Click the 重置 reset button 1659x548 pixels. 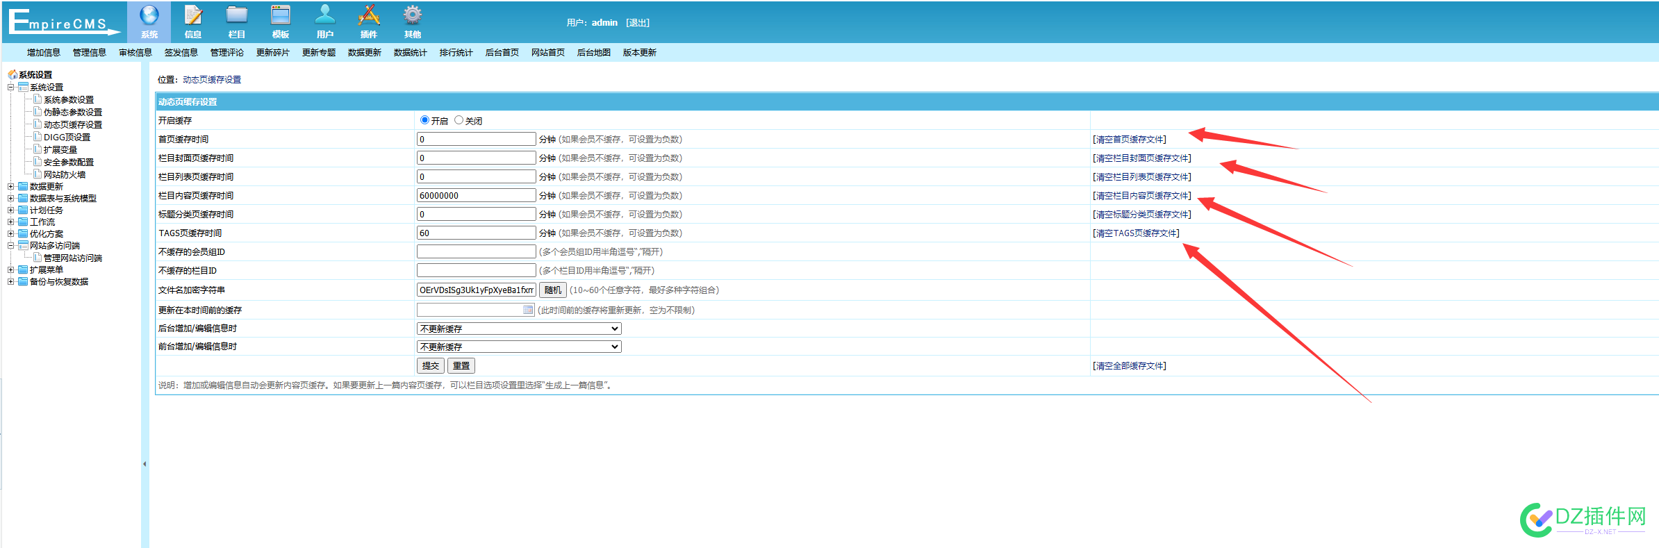(461, 365)
